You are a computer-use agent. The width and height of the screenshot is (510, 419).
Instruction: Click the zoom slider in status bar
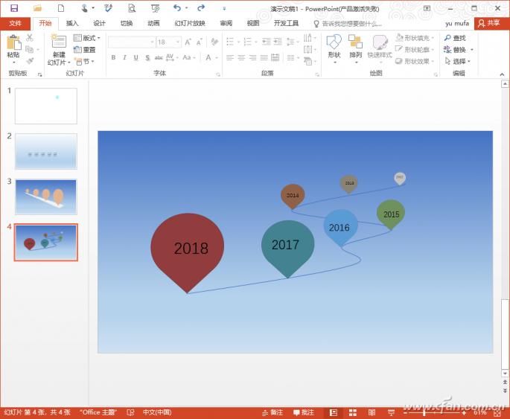(x=424, y=412)
